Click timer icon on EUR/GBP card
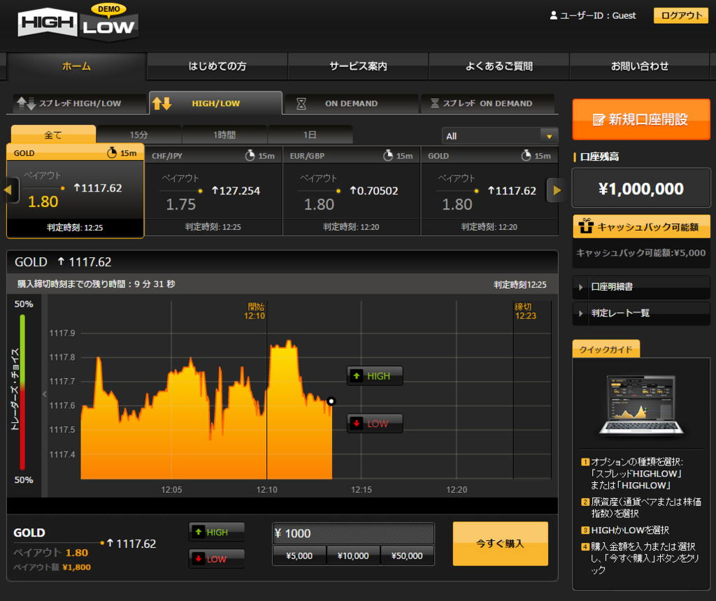This screenshot has height=601, width=716. coord(387,156)
